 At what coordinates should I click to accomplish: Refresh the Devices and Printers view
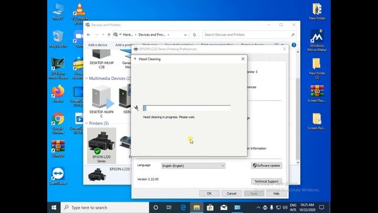click(194, 35)
